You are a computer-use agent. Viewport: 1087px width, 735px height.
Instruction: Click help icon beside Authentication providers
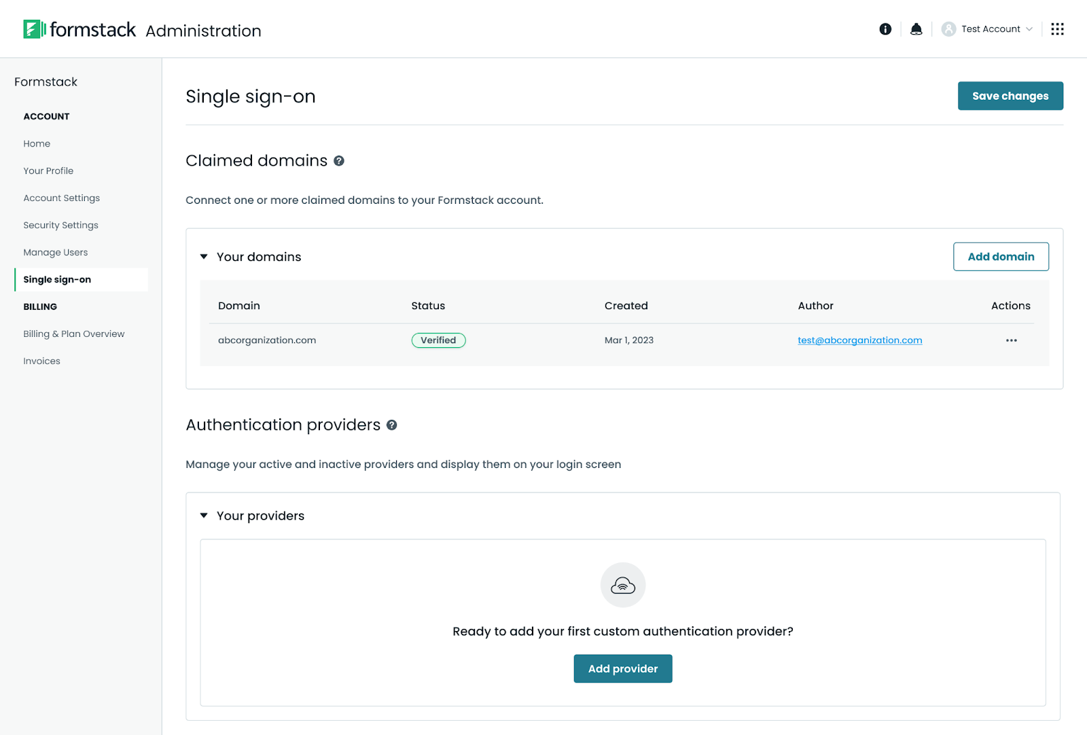pyautogui.click(x=392, y=425)
